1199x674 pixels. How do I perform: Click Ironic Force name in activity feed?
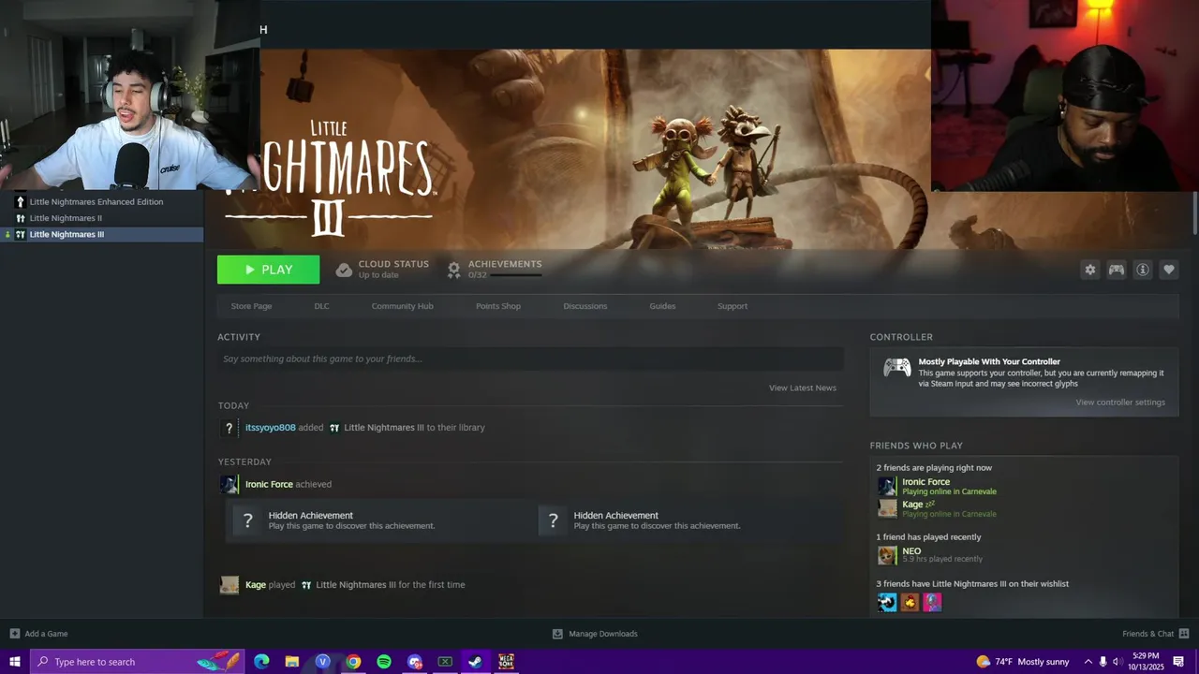[269, 484]
